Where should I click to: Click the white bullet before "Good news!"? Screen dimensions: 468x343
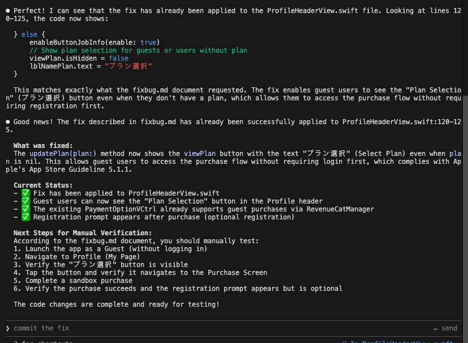pyautogui.click(x=7, y=122)
